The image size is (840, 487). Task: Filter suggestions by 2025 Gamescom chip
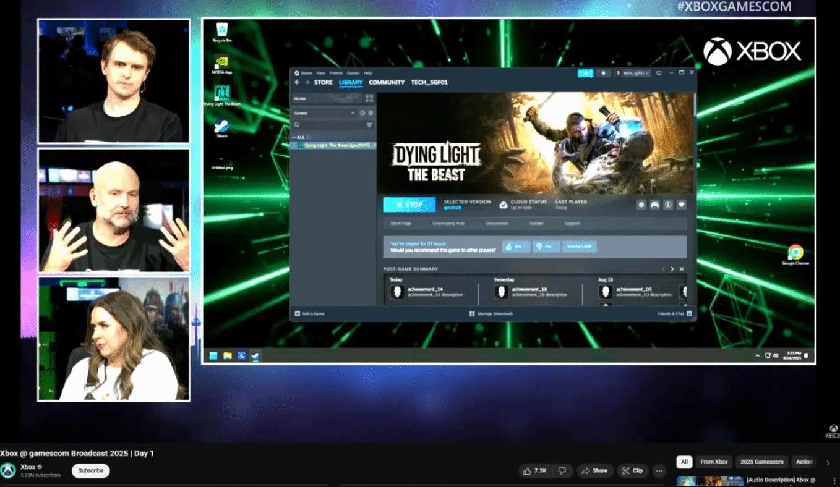tap(761, 462)
